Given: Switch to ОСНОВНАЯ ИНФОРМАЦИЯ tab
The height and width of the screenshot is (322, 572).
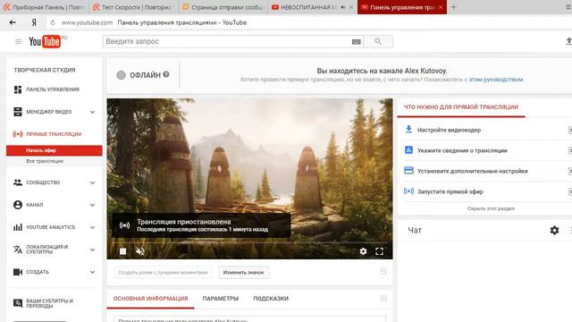Looking at the screenshot, I should pos(150,299).
